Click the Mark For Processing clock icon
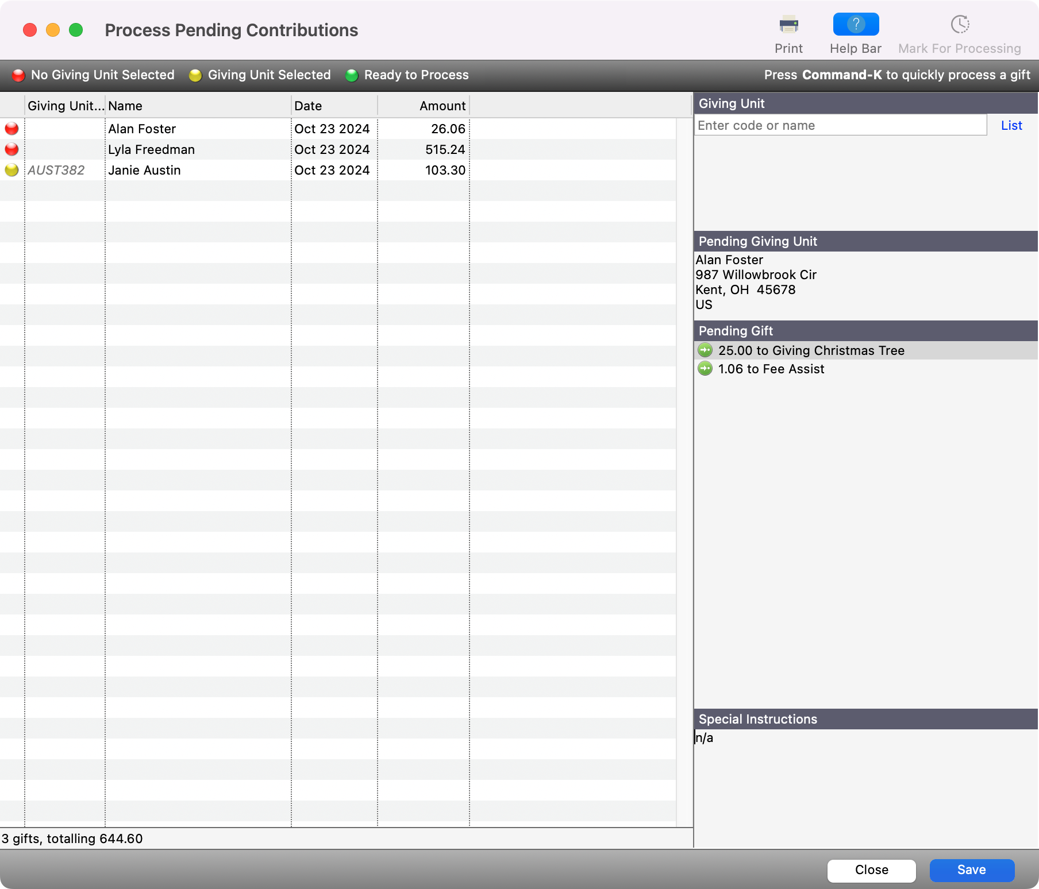The height and width of the screenshot is (889, 1039). (x=959, y=25)
